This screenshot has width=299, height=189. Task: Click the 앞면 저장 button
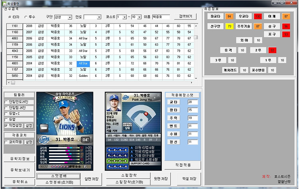pyautogui.click(x=91, y=179)
